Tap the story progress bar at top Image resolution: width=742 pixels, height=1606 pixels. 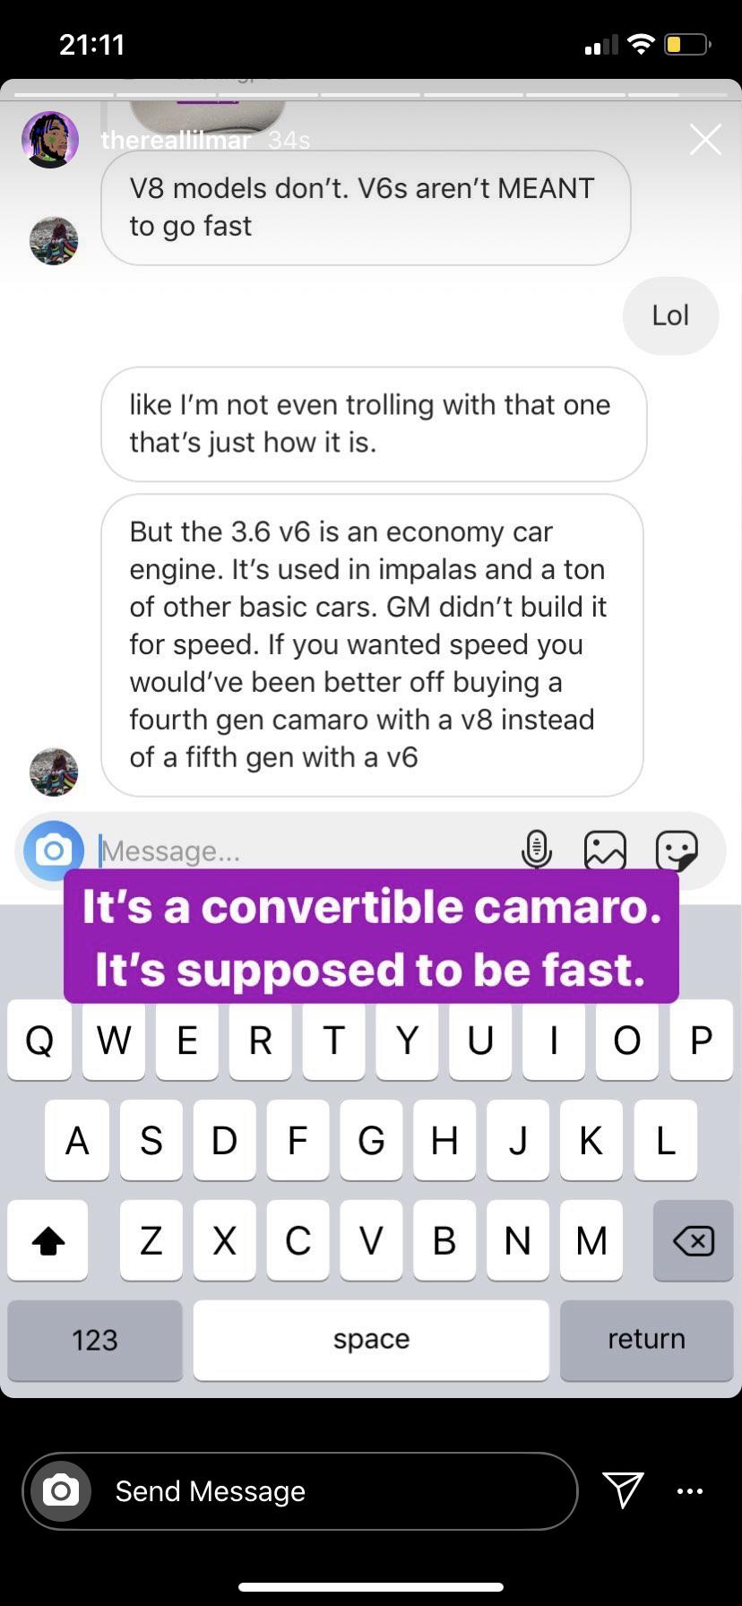pos(371,94)
